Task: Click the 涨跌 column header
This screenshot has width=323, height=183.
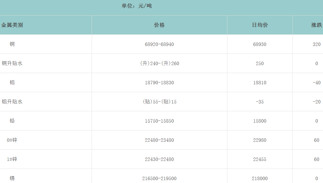Action: [x=316, y=25]
